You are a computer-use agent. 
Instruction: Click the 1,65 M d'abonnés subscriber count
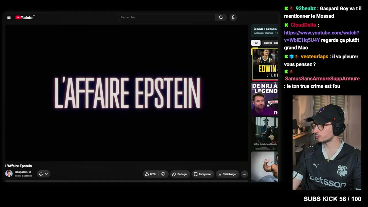(23, 176)
